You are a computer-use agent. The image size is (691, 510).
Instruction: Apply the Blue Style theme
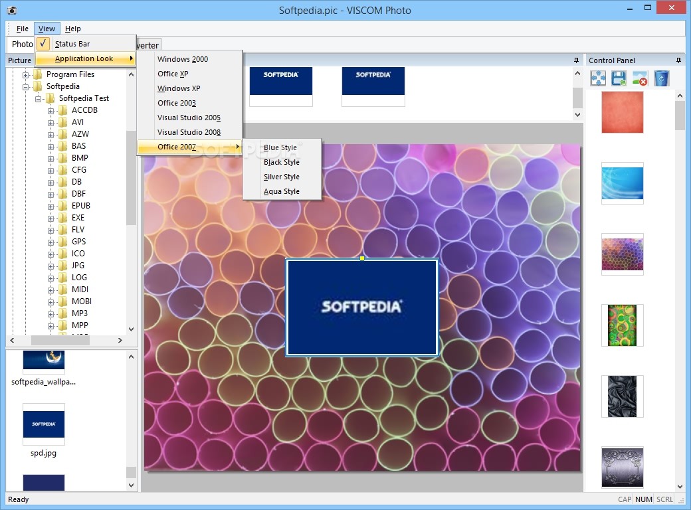[x=282, y=147]
